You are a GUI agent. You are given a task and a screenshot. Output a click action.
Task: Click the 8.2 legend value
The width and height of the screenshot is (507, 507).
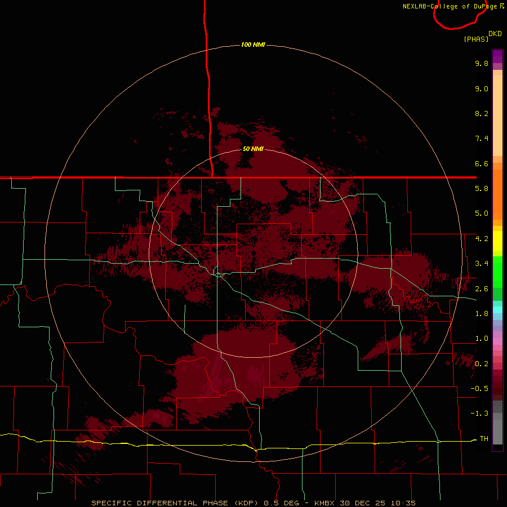482,113
